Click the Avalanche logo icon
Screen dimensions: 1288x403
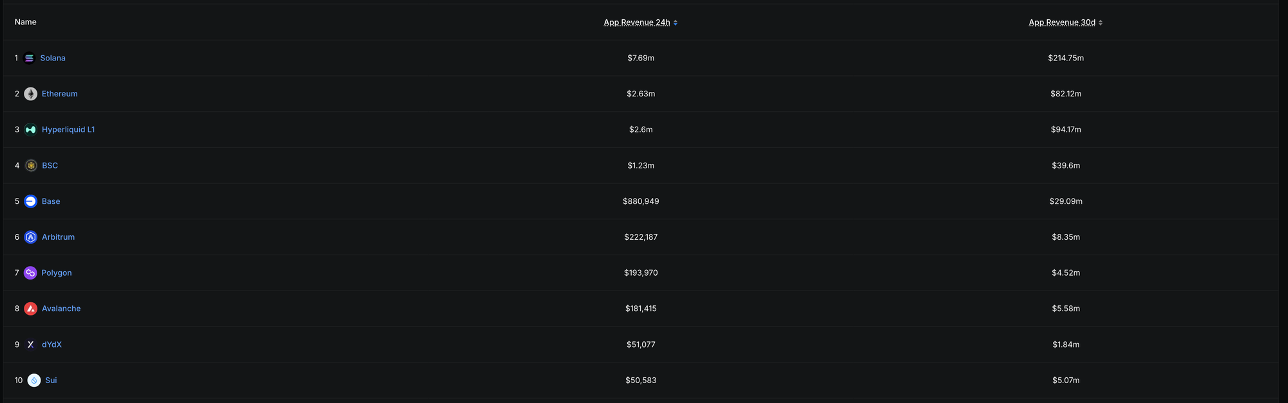(x=31, y=309)
